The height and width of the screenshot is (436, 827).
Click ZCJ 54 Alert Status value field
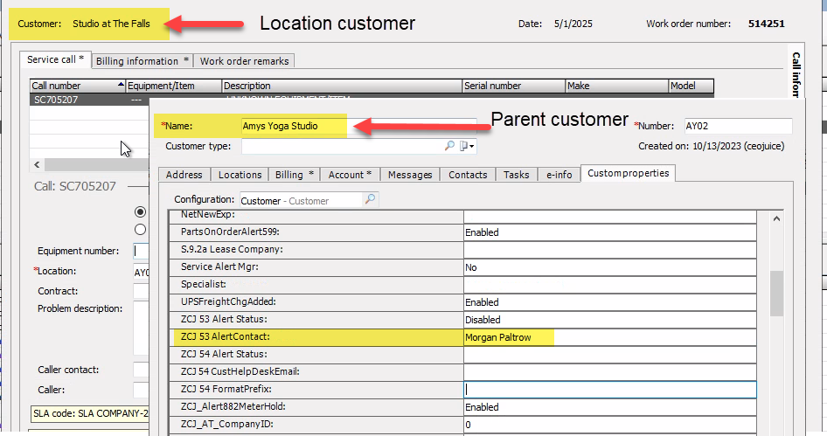[x=609, y=355]
